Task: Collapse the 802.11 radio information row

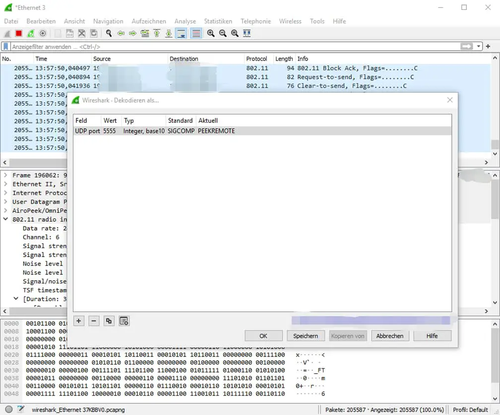Action: (x=5, y=219)
